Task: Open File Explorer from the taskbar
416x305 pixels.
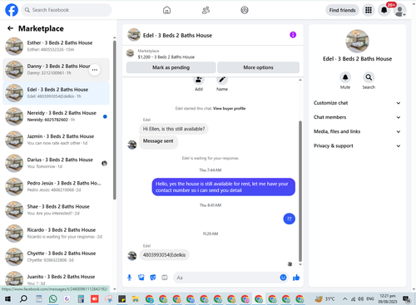Action: (136, 299)
